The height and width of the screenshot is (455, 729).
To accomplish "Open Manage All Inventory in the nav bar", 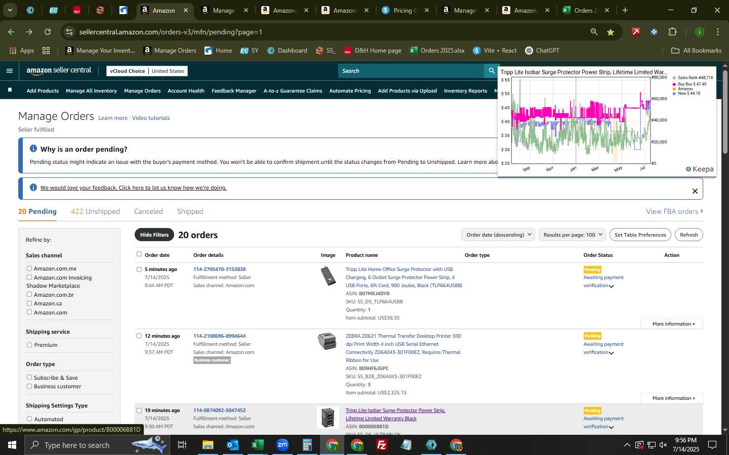I will [x=91, y=91].
